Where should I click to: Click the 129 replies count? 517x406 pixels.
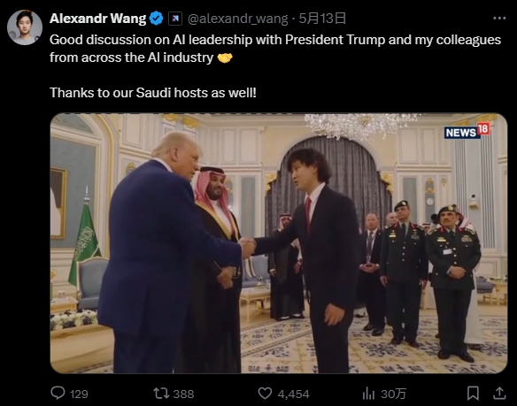click(79, 394)
